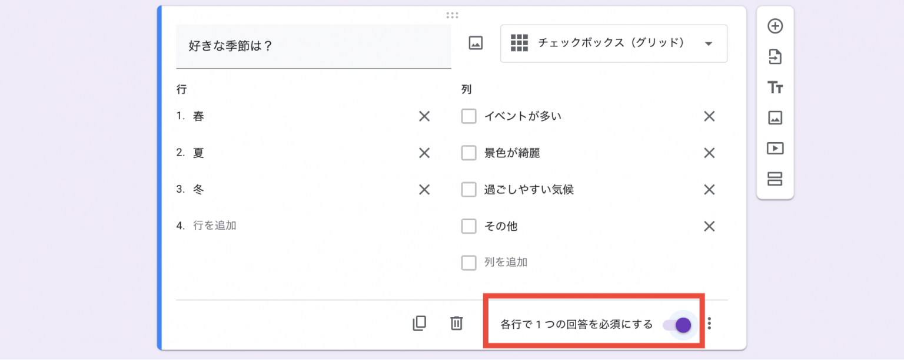The width and height of the screenshot is (904, 360).
Task: Select the add title and description icon
Action: pos(775,87)
